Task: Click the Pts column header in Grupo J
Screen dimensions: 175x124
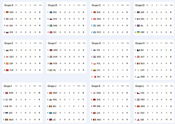Action: coord(84,86)
